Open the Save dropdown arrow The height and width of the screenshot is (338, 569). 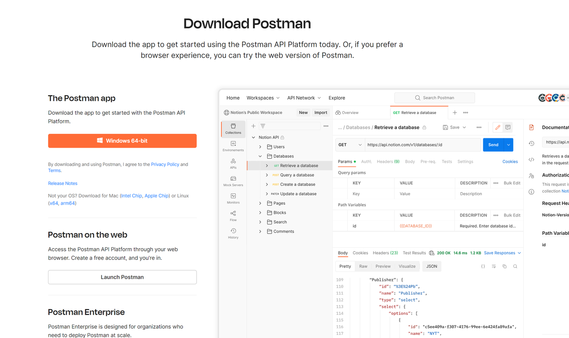(x=465, y=127)
